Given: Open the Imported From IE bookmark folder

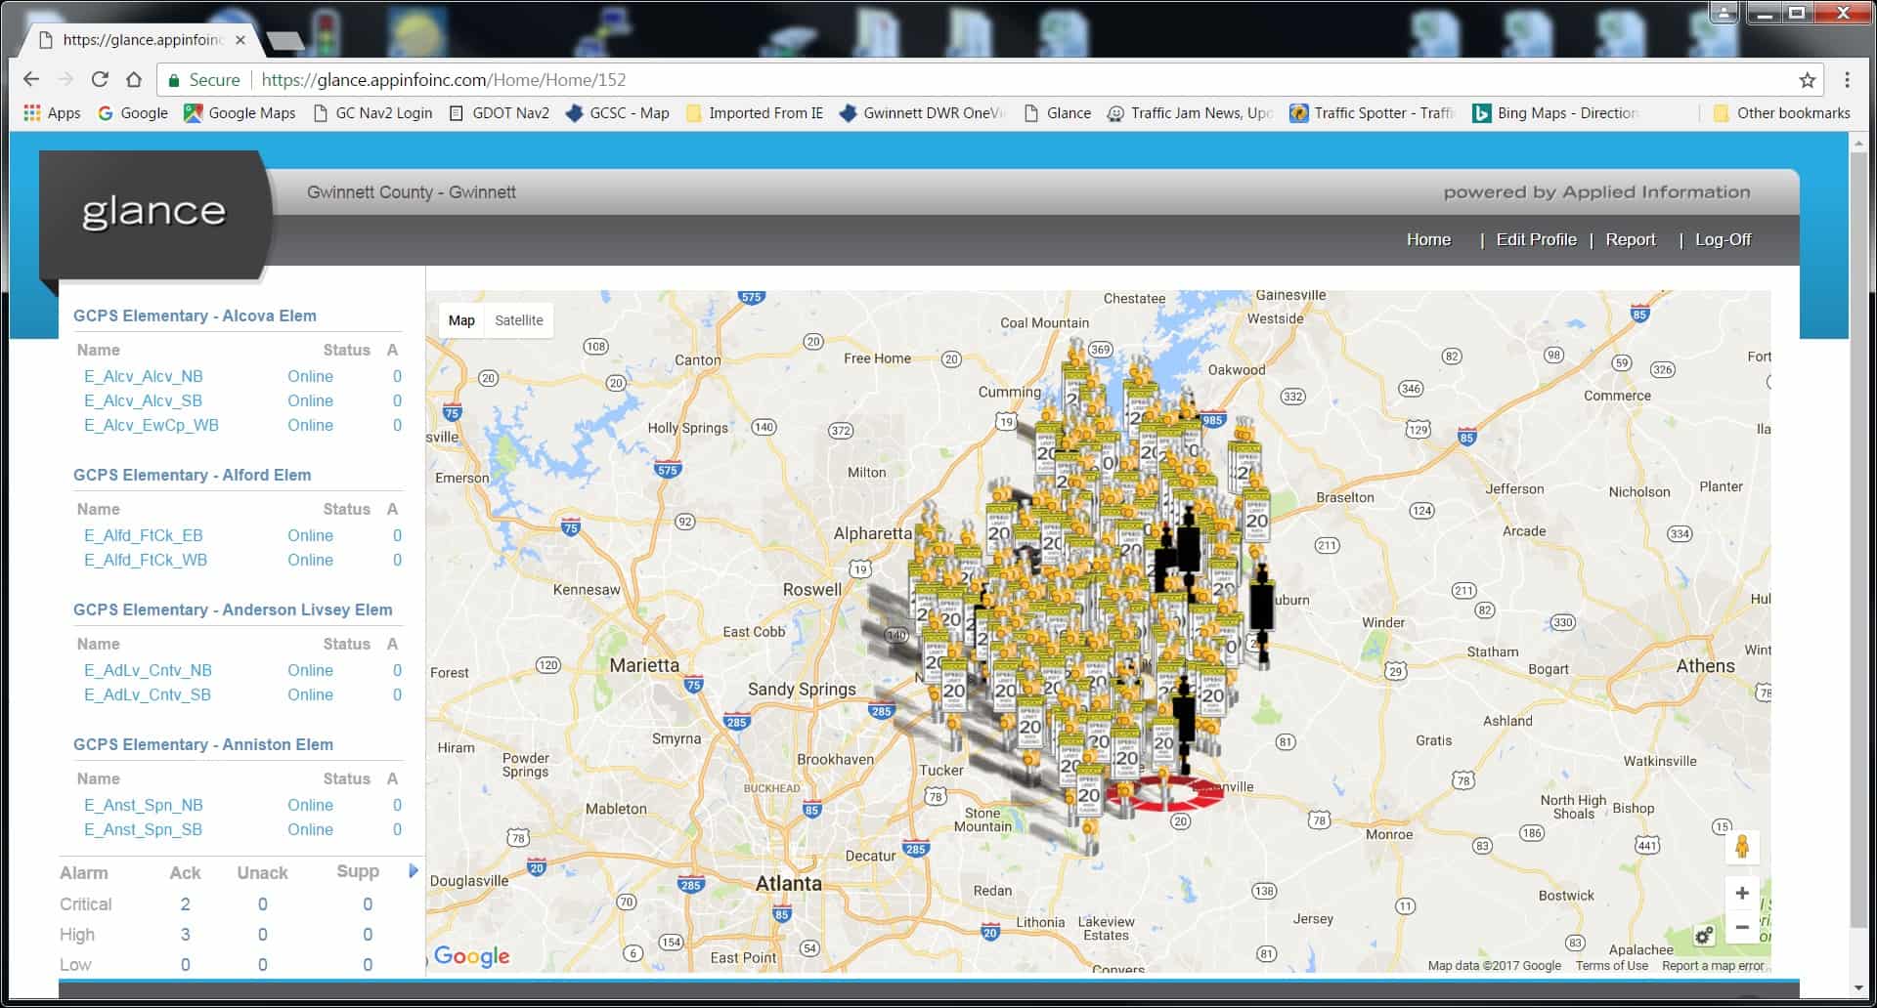Looking at the screenshot, I should coord(755,113).
